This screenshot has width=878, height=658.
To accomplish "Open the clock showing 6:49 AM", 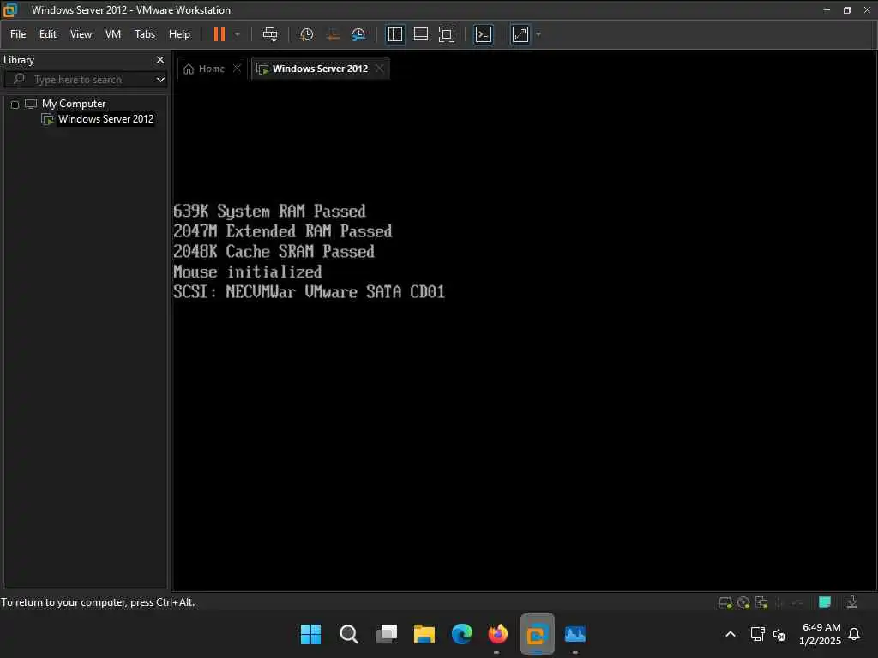I will tap(821, 634).
